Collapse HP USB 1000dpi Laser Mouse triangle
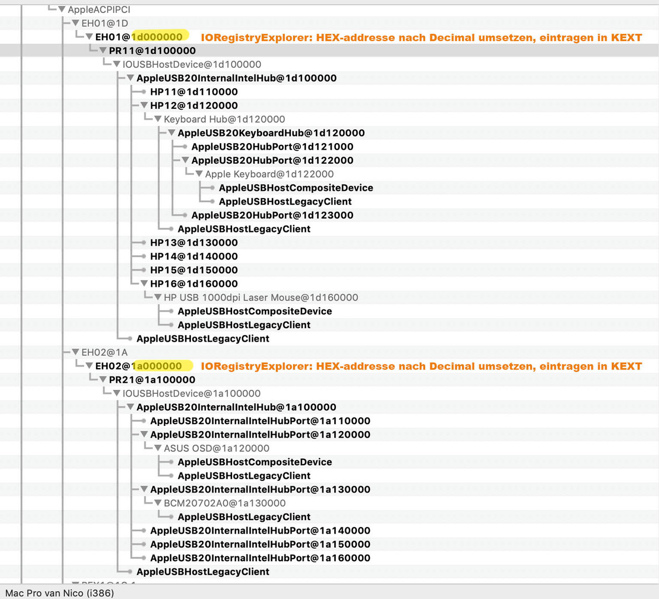Image resolution: width=659 pixels, height=599 pixels. pyautogui.click(x=158, y=297)
